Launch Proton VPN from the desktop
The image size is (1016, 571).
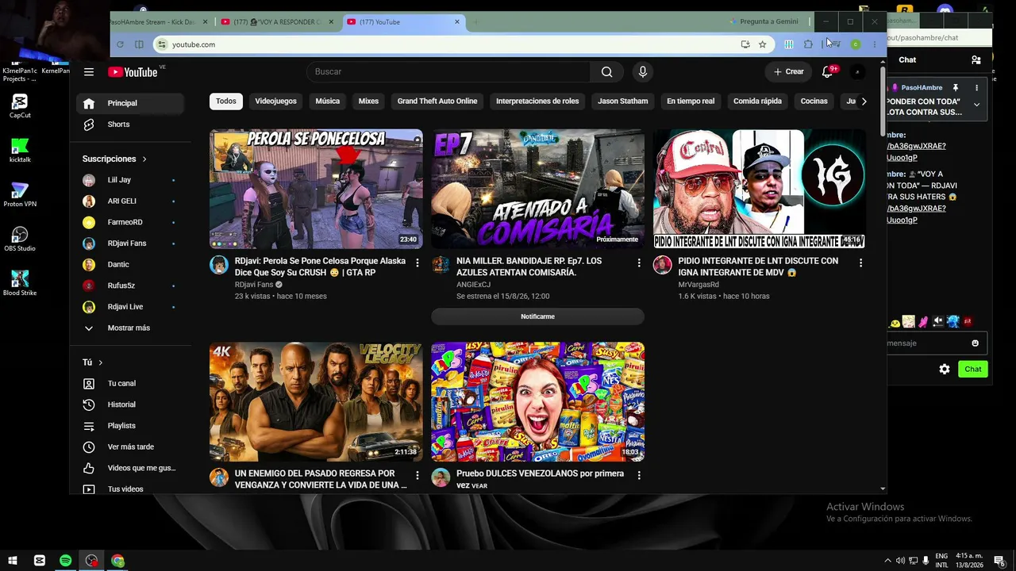pos(20,195)
